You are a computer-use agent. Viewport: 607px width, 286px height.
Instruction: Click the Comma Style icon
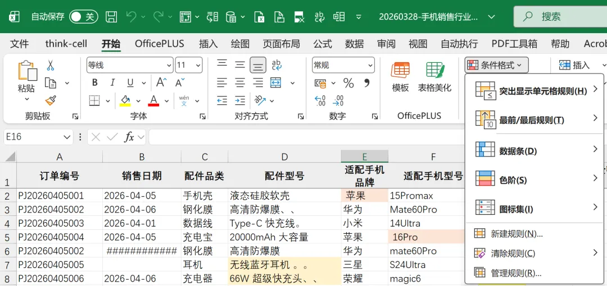pos(367,82)
